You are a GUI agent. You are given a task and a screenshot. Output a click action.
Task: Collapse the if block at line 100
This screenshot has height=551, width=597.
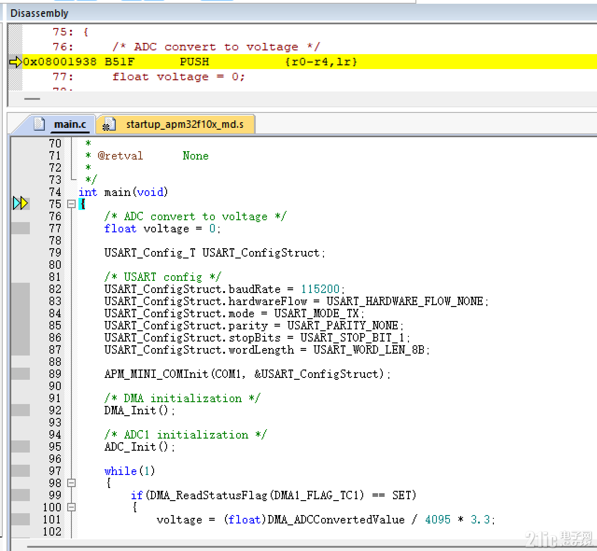[71, 507]
